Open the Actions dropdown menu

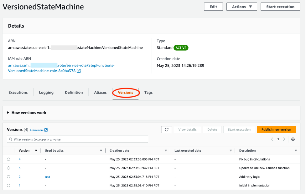pyautogui.click(x=241, y=7)
